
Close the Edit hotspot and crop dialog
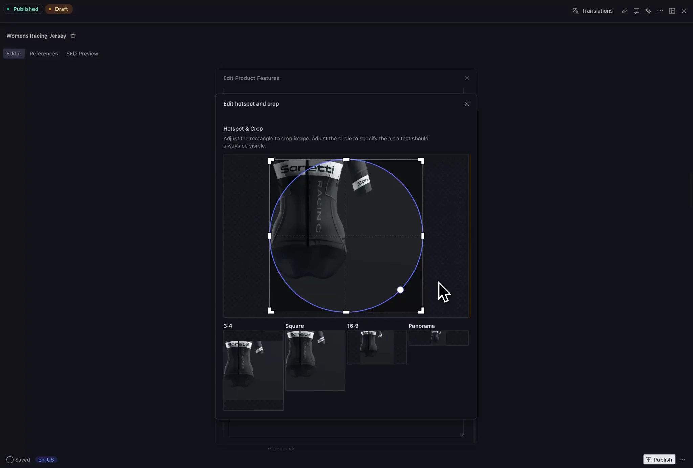pos(467,104)
